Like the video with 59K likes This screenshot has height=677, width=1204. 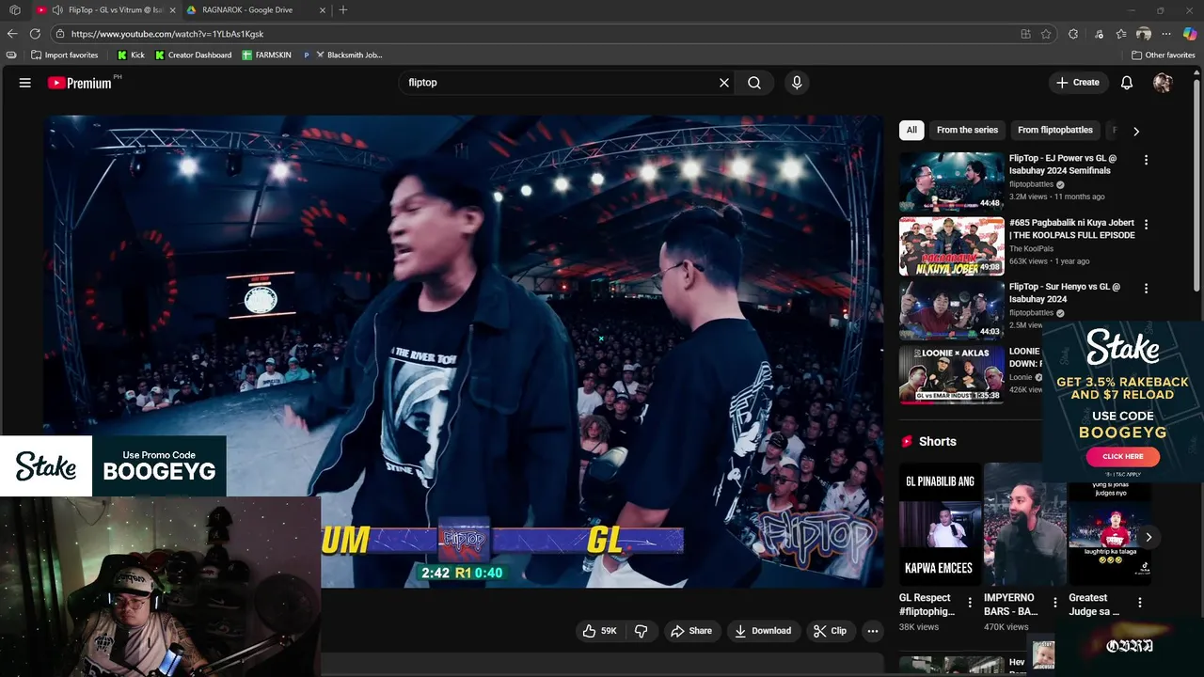pyautogui.click(x=599, y=631)
